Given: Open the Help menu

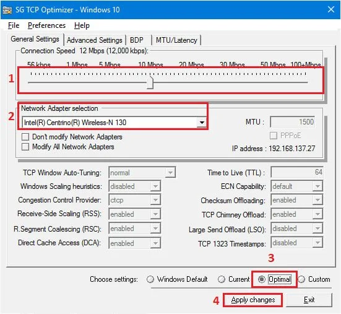Looking at the screenshot, I should click(82, 25).
